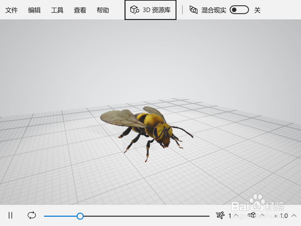This screenshot has height=226, width=301.
Task: Enable mixed reality with the toggle switch
Action: coord(239,10)
